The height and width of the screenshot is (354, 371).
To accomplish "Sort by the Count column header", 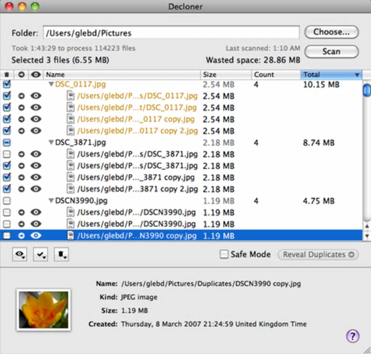I will pyautogui.click(x=276, y=75).
